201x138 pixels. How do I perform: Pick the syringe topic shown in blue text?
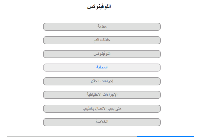click(102, 67)
